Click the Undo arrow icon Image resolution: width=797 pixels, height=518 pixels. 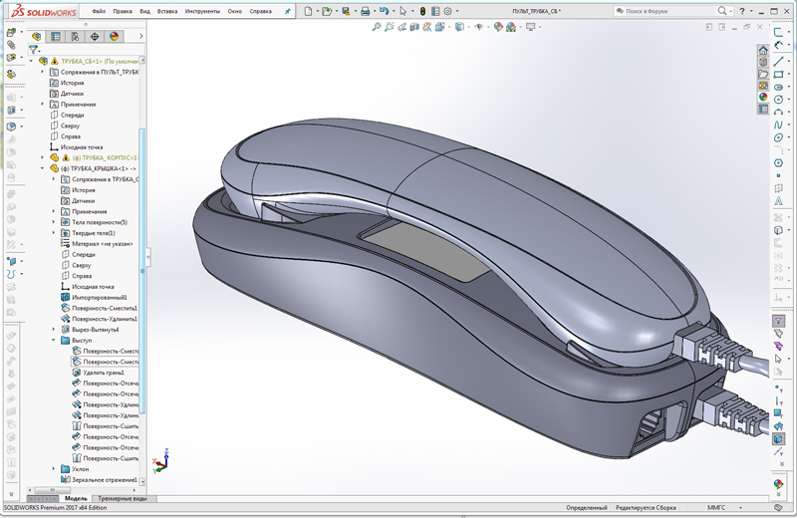click(384, 11)
